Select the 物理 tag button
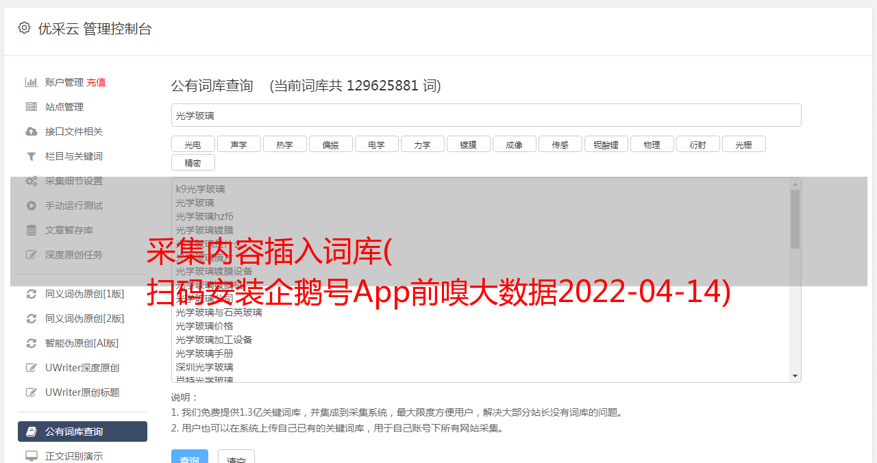Screen dimensions: 877x463 [x=652, y=144]
